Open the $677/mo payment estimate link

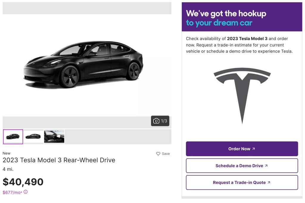pyautogui.click(x=12, y=193)
